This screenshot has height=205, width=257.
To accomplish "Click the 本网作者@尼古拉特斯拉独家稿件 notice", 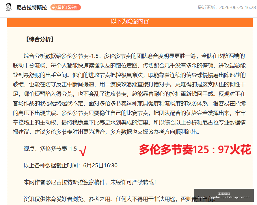I will (x=90, y=182).
